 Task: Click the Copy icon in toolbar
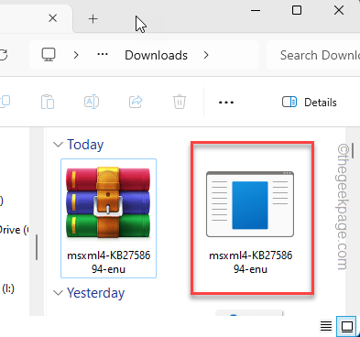click(x=5, y=102)
